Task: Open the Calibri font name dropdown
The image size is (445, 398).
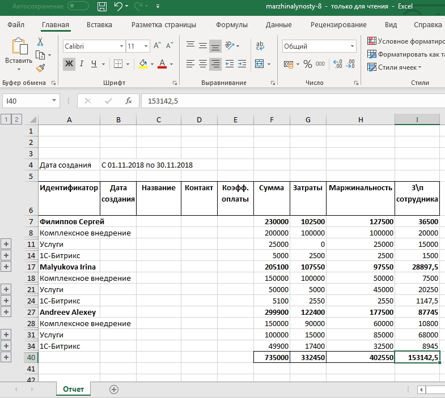Action: click(x=121, y=46)
